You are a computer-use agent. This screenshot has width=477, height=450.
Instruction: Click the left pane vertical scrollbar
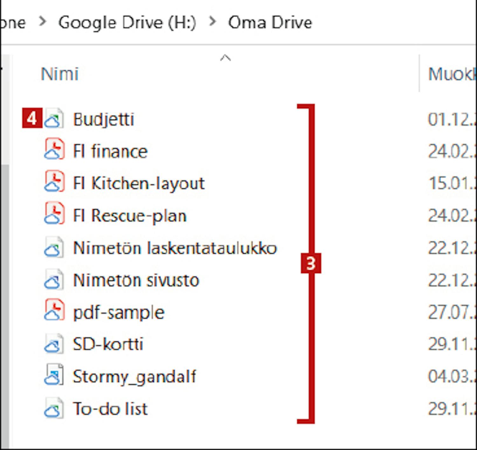(5, 255)
